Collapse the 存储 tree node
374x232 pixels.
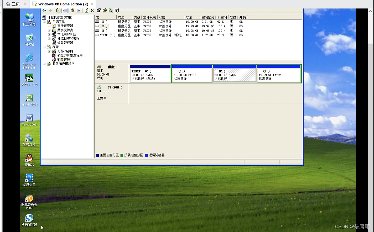click(x=44, y=47)
